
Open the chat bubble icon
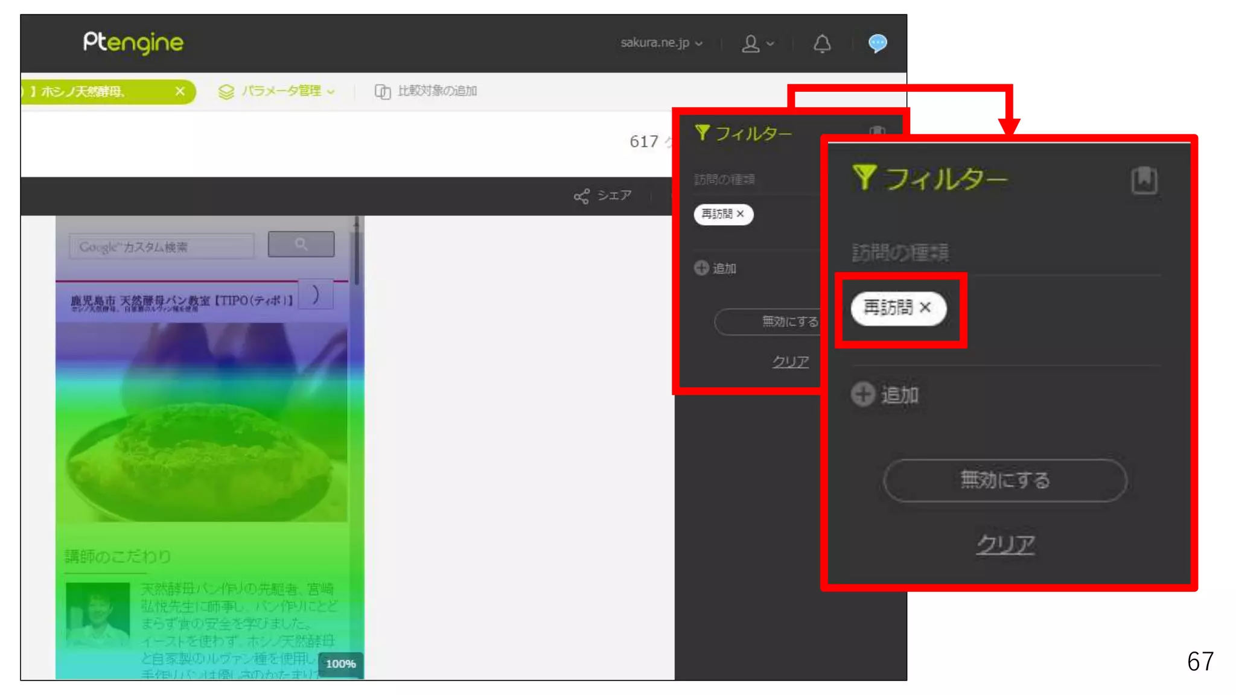(x=878, y=43)
